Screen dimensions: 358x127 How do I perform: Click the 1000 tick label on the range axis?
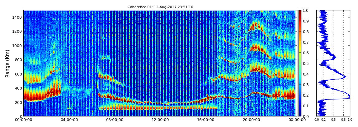17,46
